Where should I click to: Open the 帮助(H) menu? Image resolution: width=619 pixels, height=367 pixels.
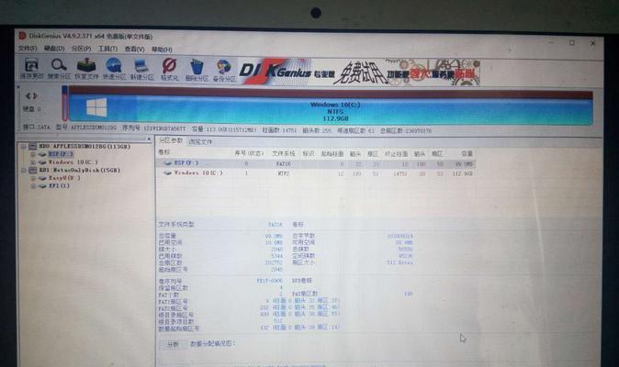(162, 50)
